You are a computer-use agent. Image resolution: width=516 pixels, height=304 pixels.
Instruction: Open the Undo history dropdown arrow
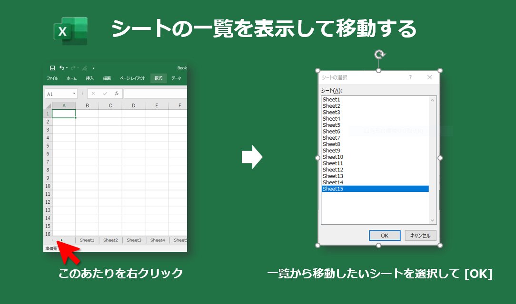(x=67, y=68)
